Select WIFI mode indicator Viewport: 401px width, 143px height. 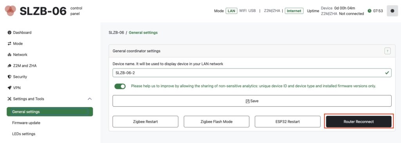click(x=243, y=11)
